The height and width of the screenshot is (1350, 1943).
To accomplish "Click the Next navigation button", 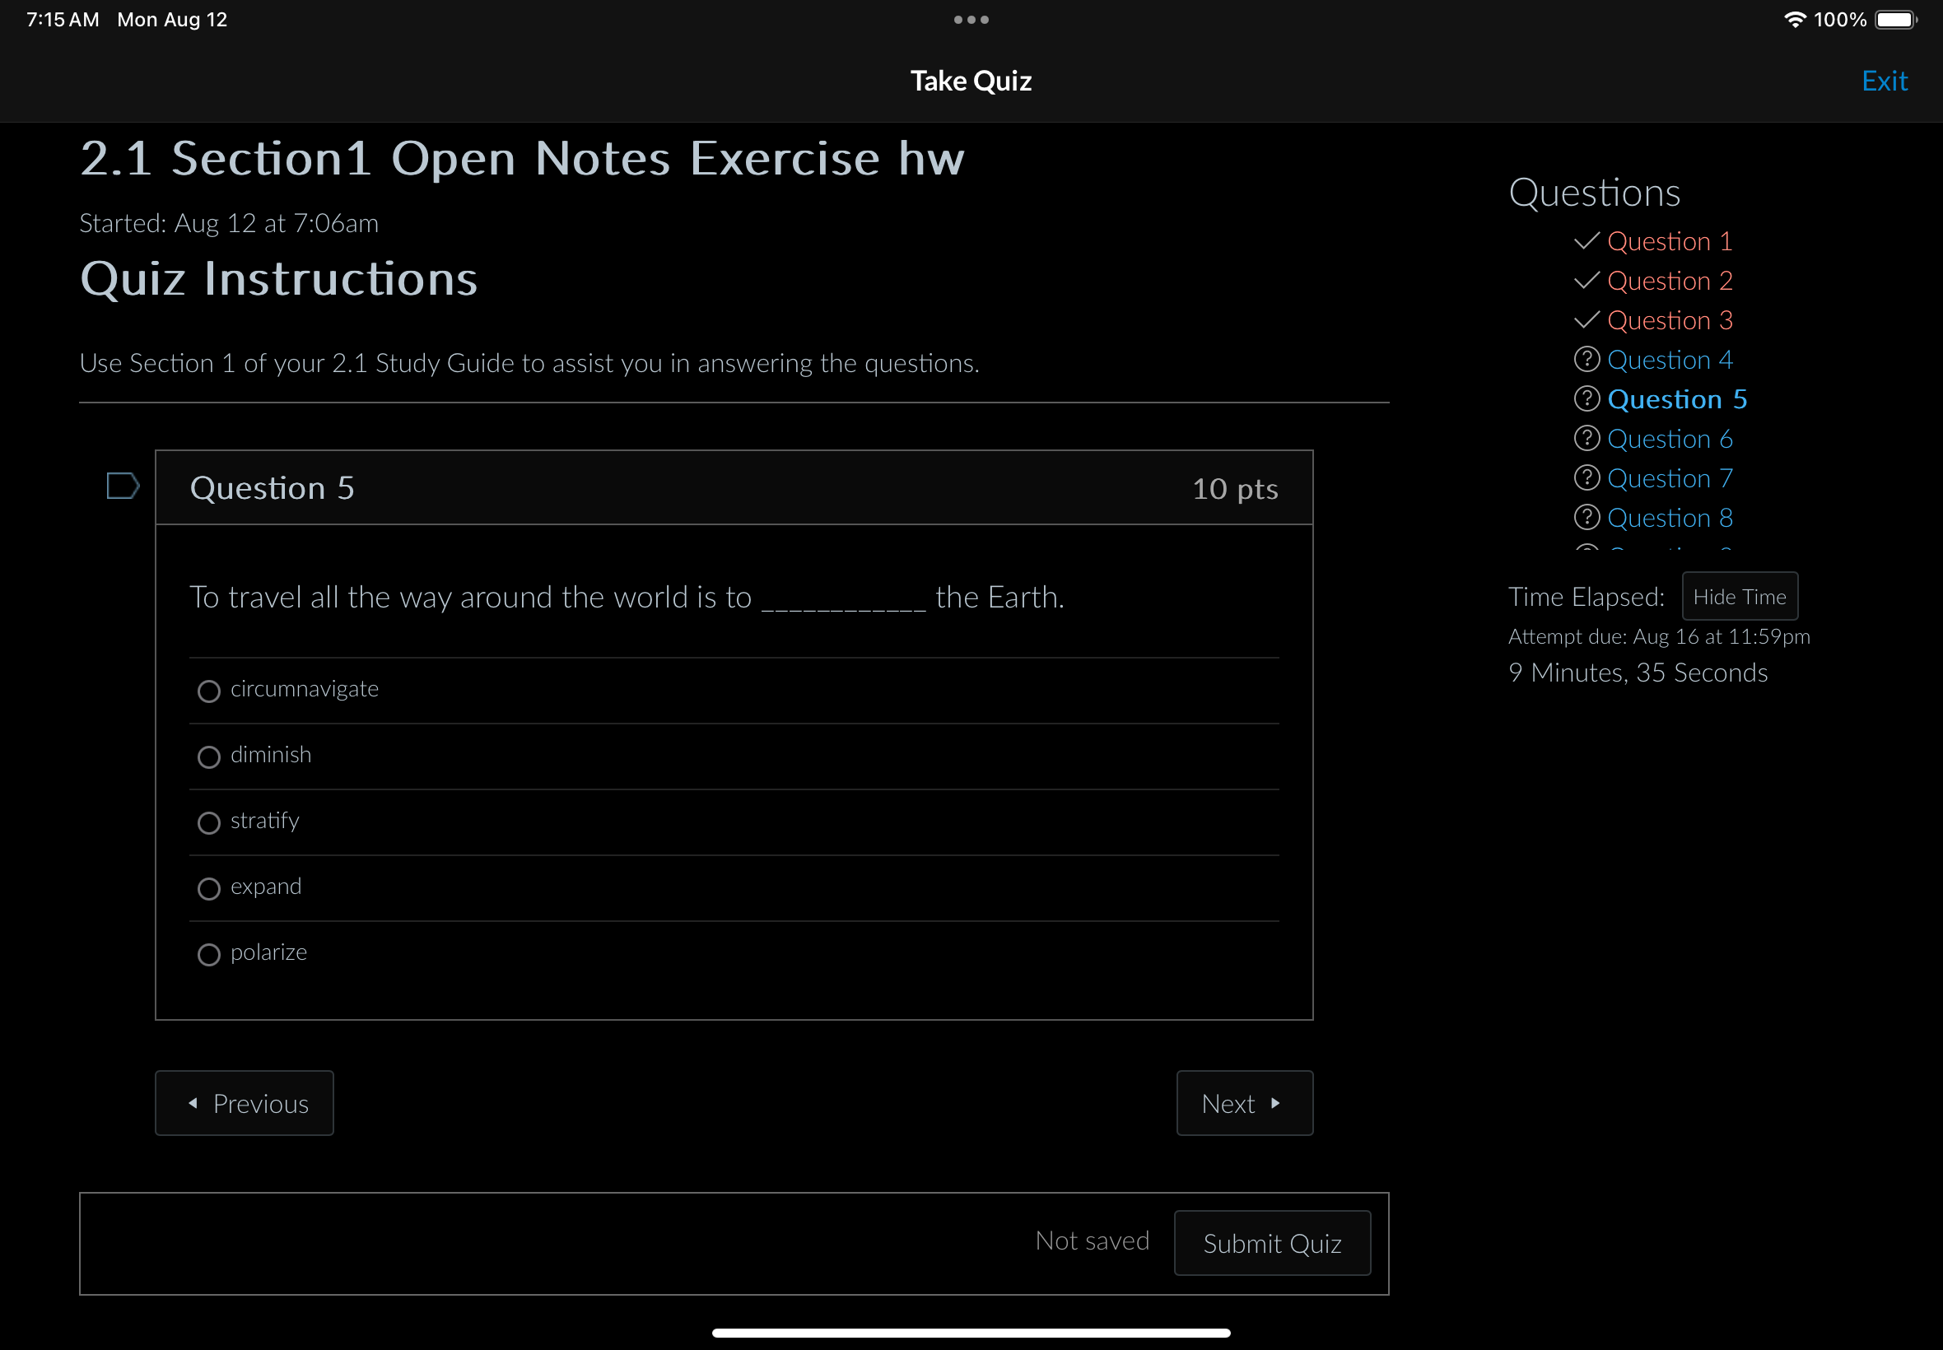I will pos(1245,1102).
